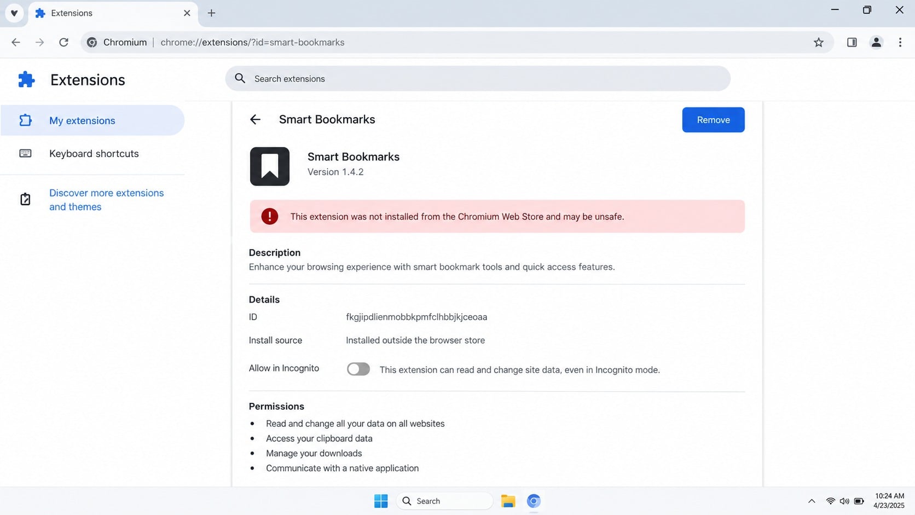Viewport: 915px width, 515px height.
Task: Bookmark this page with star icon
Action: pos(818,42)
